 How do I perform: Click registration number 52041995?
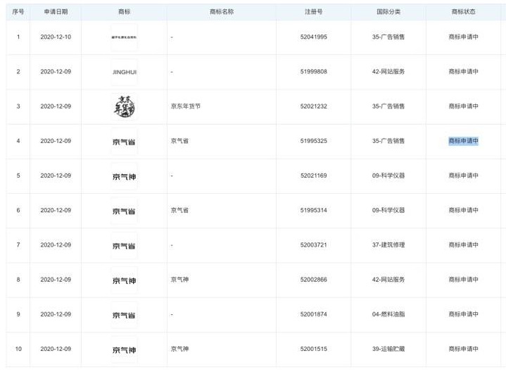314,37
